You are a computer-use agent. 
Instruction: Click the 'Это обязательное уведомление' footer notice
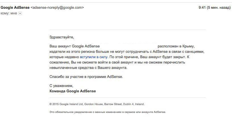click(x=108, y=112)
